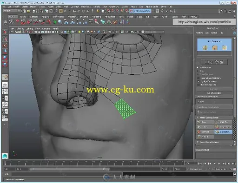Screen dimensions: 238x183
Task: Click the highlighted Make Live magnet icon
Action: point(131,11)
